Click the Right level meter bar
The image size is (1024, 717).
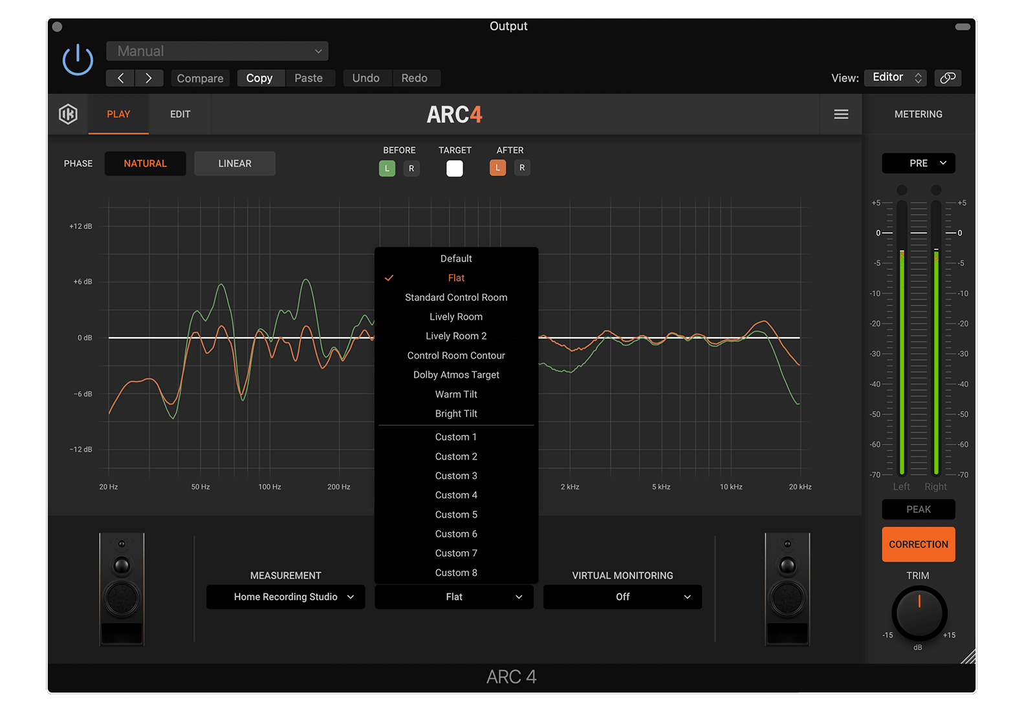[x=935, y=337]
